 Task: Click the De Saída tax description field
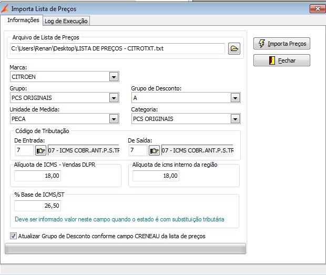197,150
